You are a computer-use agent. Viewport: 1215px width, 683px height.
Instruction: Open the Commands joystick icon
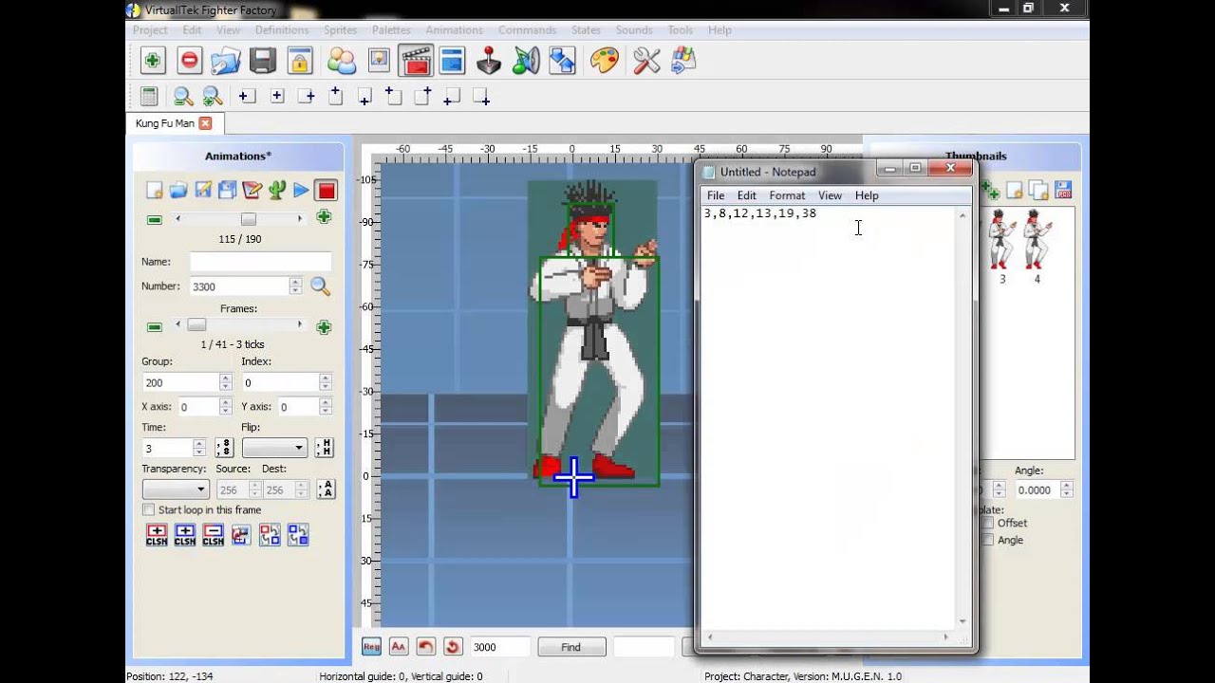[x=489, y=61]
